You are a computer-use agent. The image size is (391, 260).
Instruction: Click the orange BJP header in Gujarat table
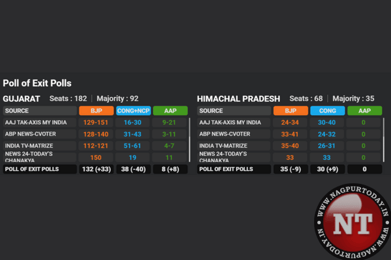pyautogui.click(x=96, y=110)
